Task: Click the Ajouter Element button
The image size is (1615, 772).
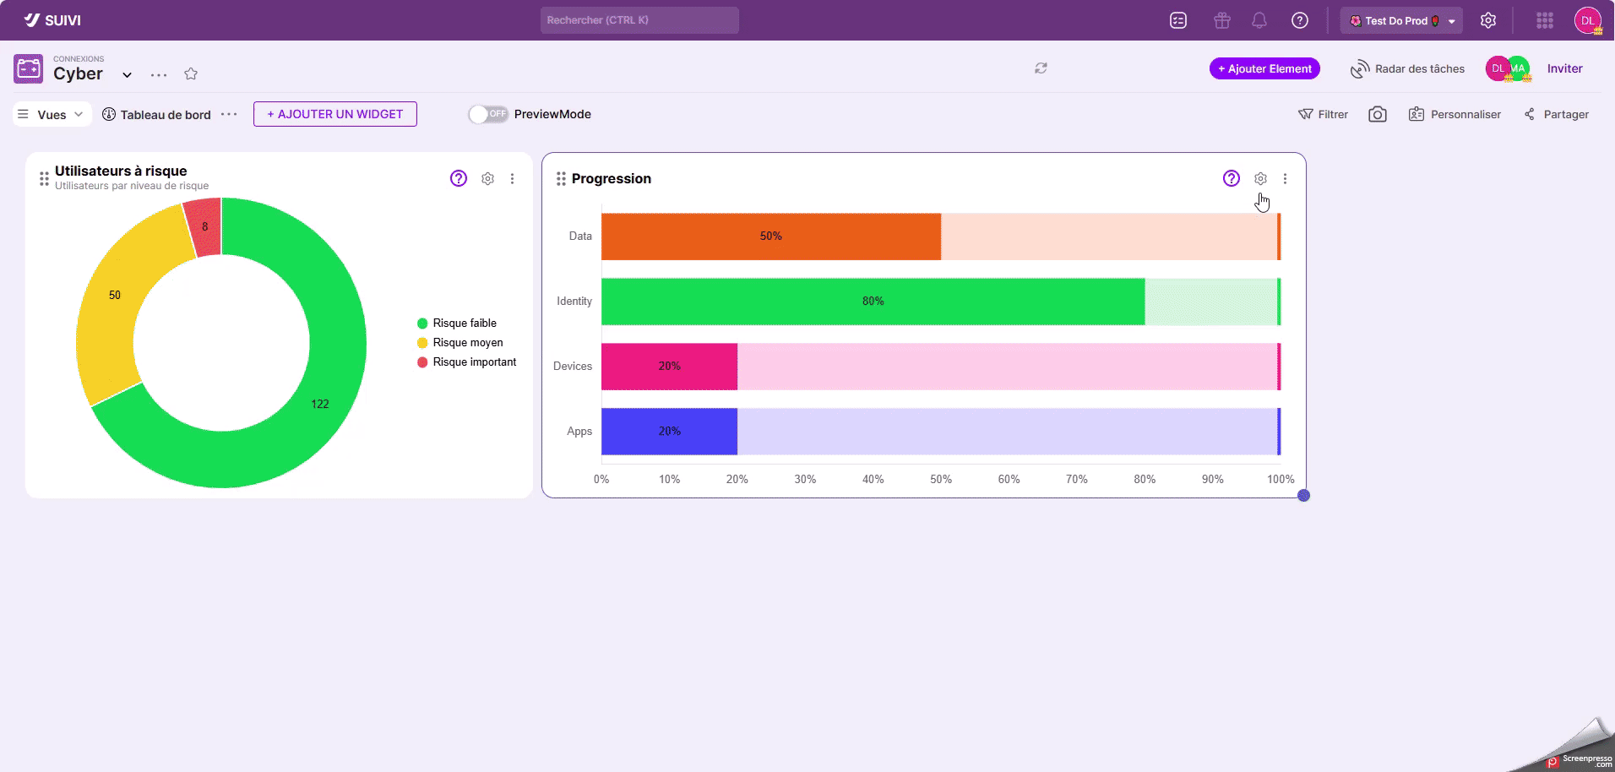Action: coord(1264,68)
